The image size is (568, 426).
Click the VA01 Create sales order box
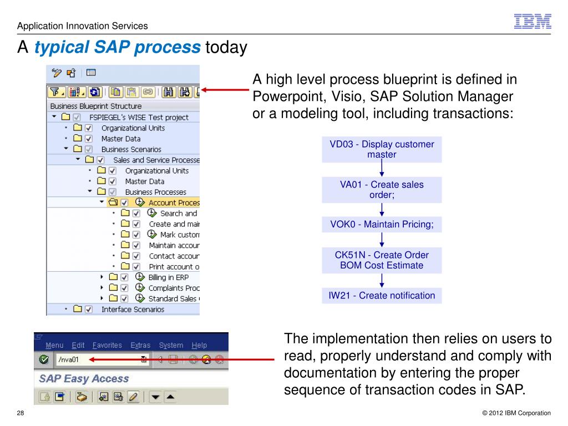pos(382,190)
